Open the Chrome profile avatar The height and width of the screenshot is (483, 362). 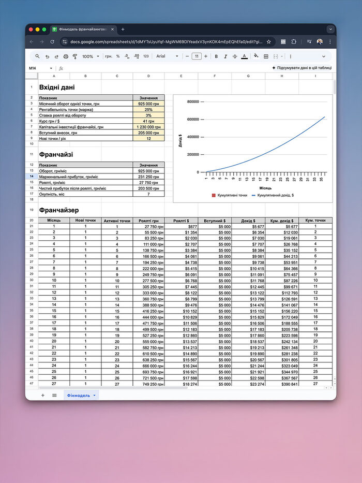(x=320, y=41)
